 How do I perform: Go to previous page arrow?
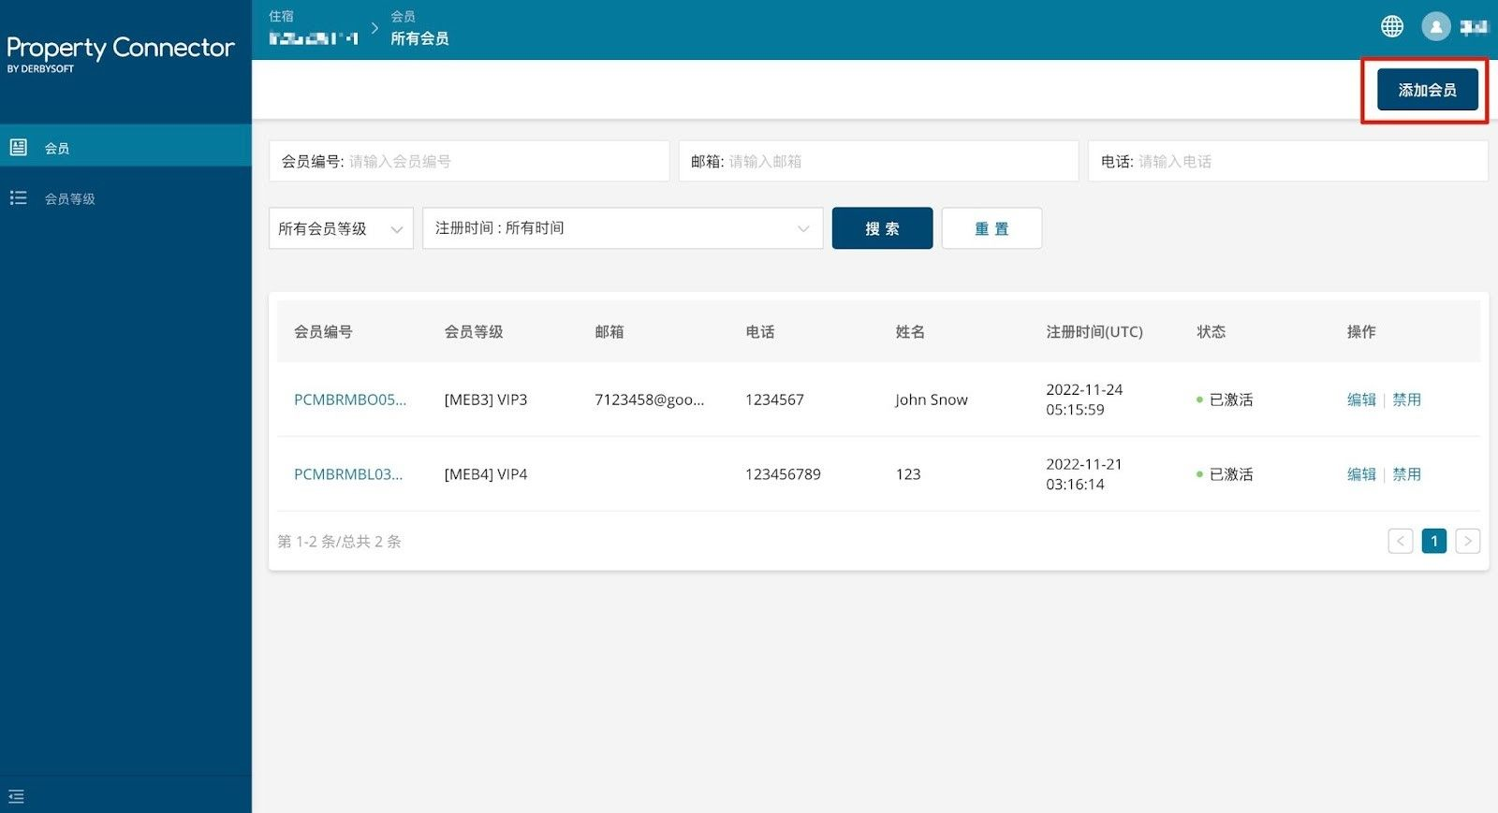(x=1400, y=541)
